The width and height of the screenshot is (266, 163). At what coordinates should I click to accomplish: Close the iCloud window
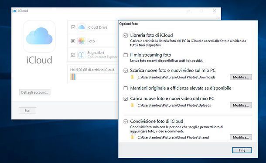coord(215,11)
